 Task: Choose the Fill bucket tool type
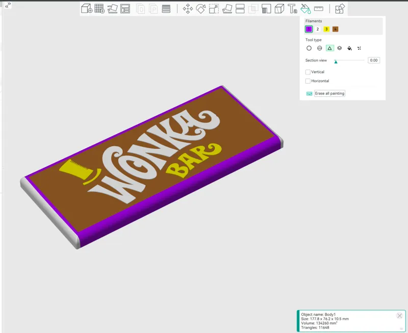349,48
